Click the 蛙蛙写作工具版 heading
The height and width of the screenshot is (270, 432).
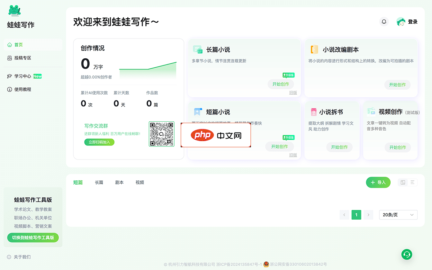[x=33, y=200]
